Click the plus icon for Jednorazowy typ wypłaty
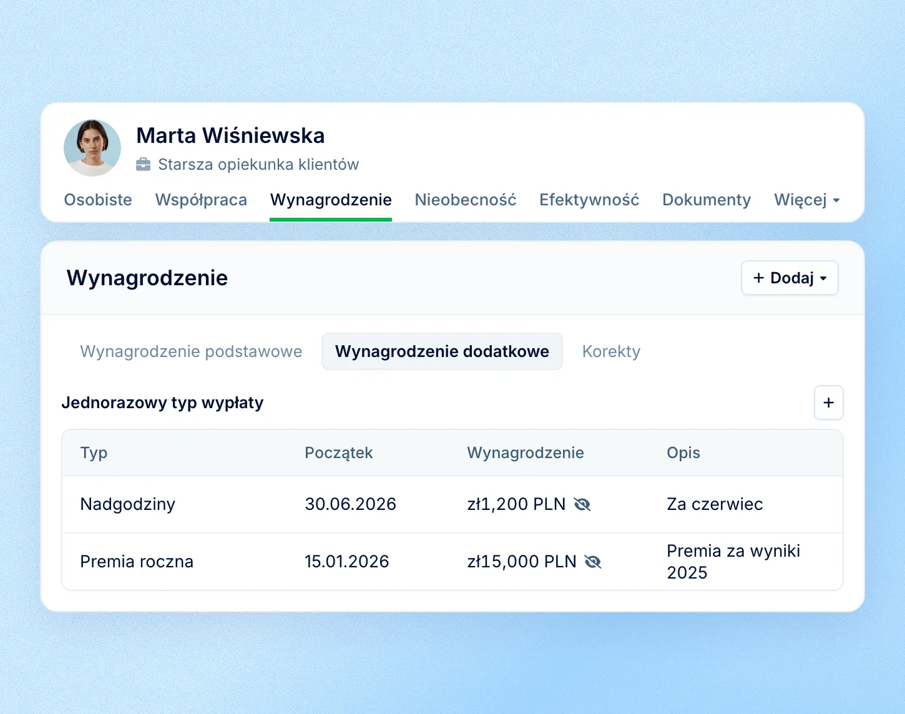Screen dimensions: 905x714 829,403
